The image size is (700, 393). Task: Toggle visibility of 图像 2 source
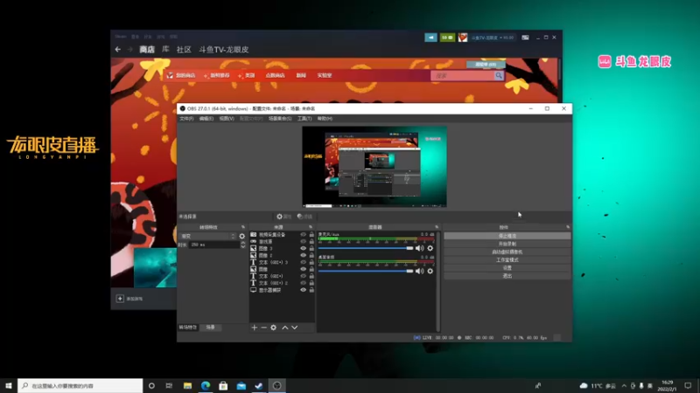[303, 255]
